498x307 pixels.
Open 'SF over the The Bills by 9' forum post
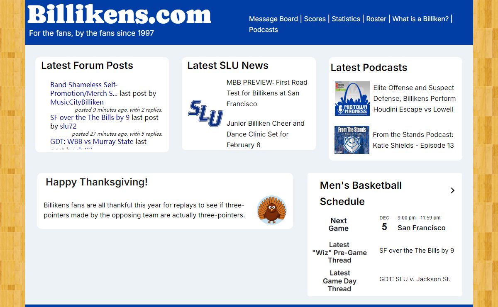click(90, 117)
